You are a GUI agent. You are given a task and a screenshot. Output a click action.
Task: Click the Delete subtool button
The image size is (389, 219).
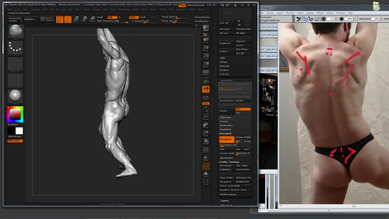coord(226,51)
